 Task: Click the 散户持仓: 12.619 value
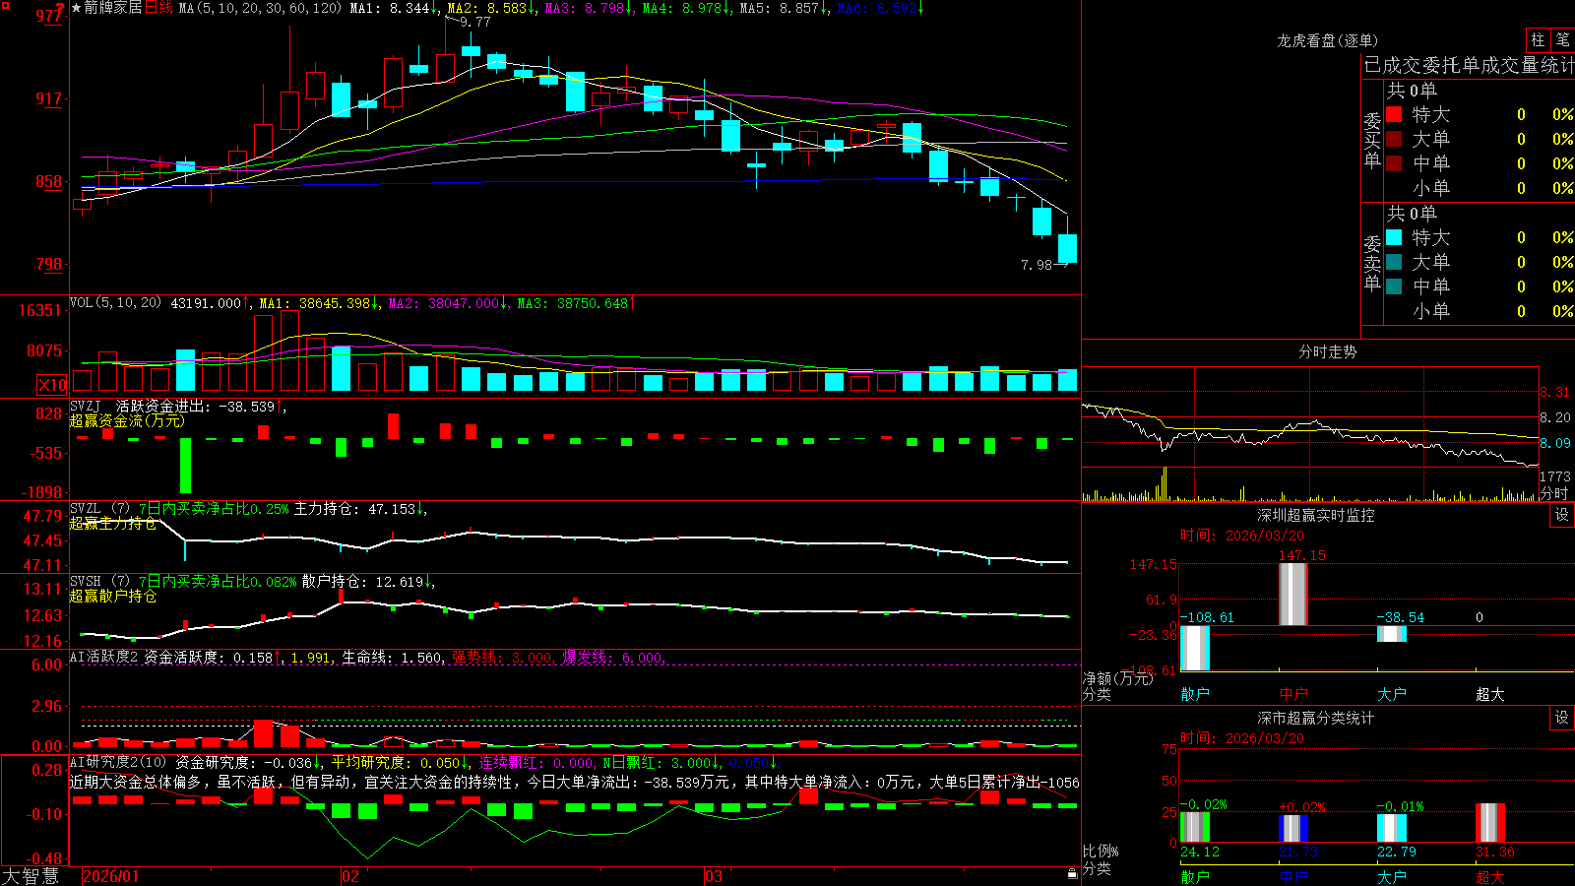pyautogui.click(x=363, y=582)
